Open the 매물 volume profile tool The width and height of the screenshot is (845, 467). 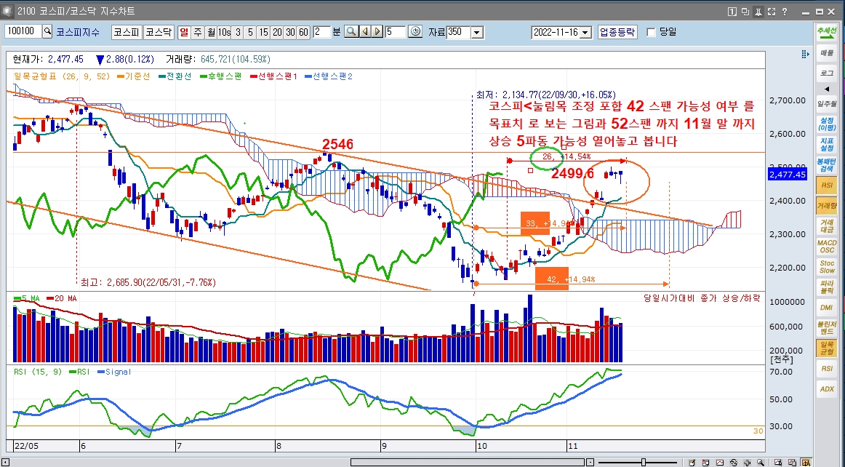click(826, 53)
